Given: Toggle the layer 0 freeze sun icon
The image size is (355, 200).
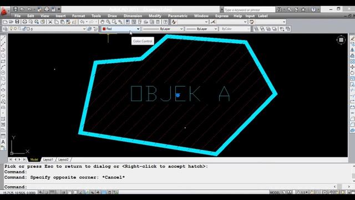Looking at the screenshot, I should (15, 29).
